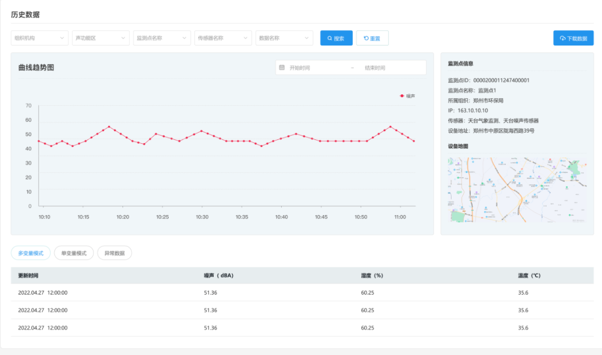Expand the 传感器名称 selector
Viewport: 602px width, 355px height.
(x=223, y=38)
